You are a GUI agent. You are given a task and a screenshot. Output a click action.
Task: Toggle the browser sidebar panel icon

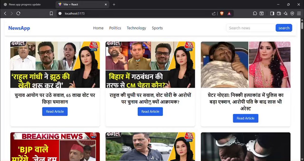(x=272, y=13)
